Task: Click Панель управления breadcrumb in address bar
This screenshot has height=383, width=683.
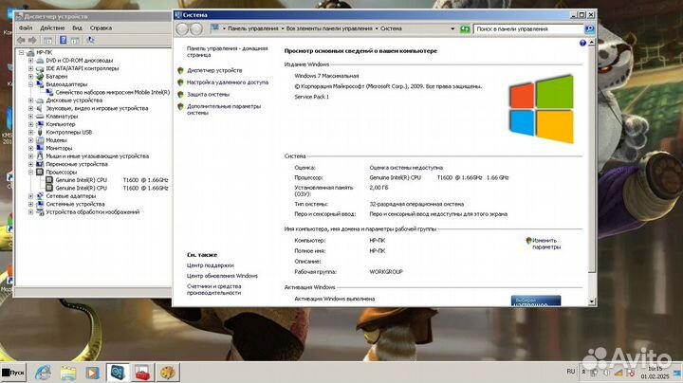Action: [x=253, y=28]
